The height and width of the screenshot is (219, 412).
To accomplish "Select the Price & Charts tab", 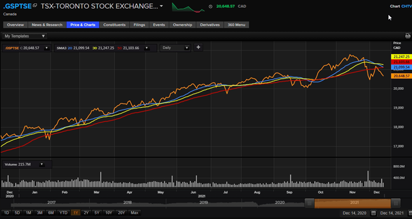I will 83,25.
